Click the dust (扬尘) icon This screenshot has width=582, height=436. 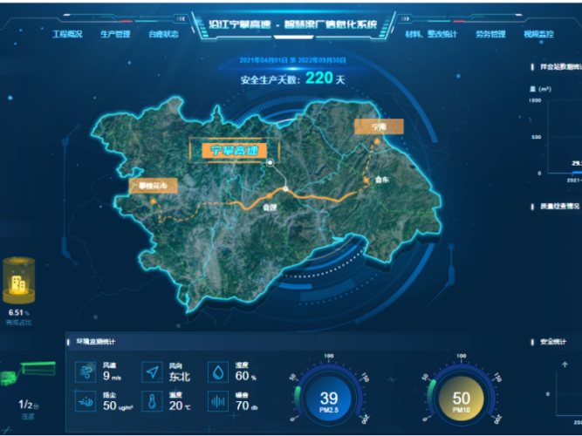tap(86, 401)
